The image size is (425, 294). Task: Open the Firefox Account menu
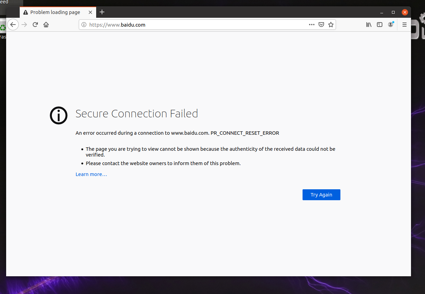[391, 25]
